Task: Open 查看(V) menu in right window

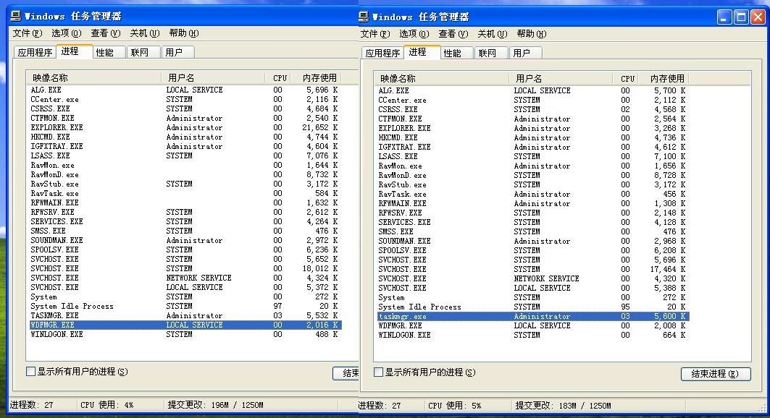Action: pyautogui.click(x=453, y=34)
